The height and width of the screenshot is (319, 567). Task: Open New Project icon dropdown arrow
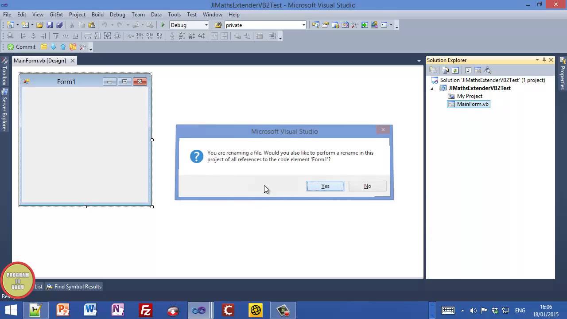[17, 25]
